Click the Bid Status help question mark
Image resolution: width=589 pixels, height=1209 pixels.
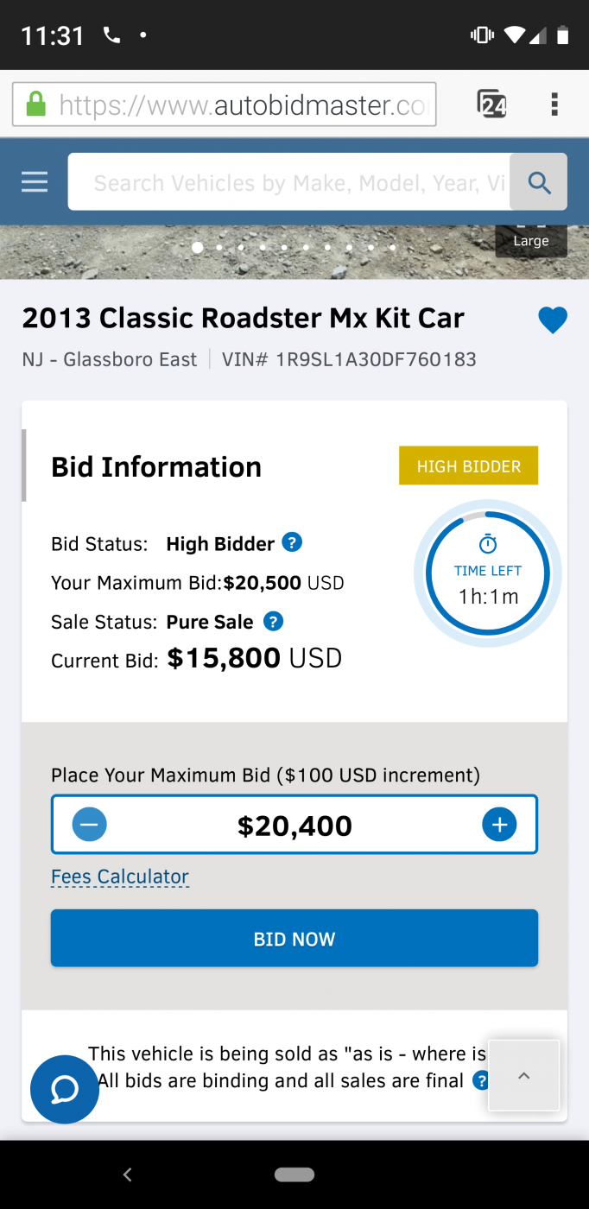tap(293, 543)
